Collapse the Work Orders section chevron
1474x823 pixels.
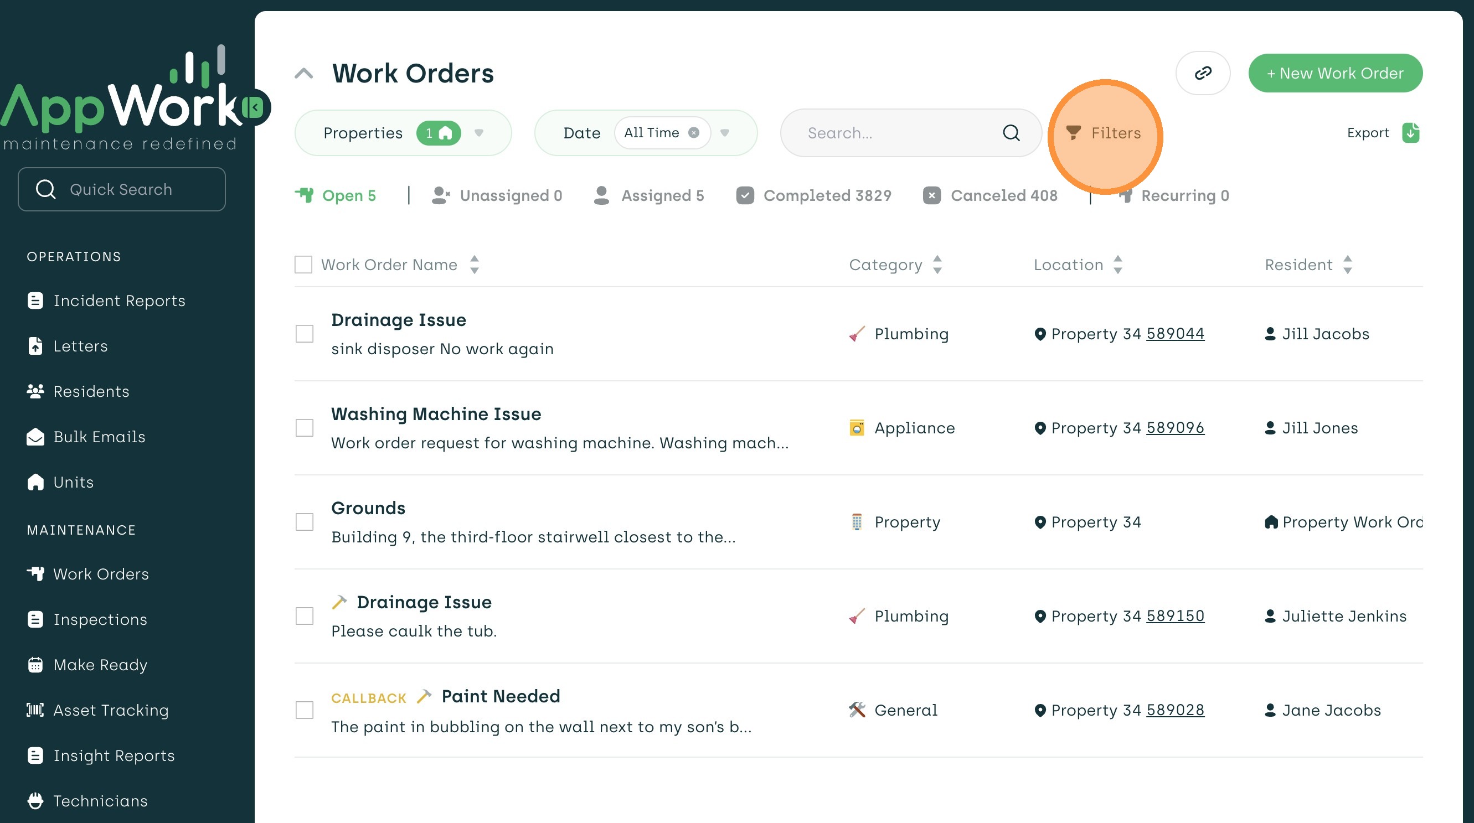click(304, 73)
